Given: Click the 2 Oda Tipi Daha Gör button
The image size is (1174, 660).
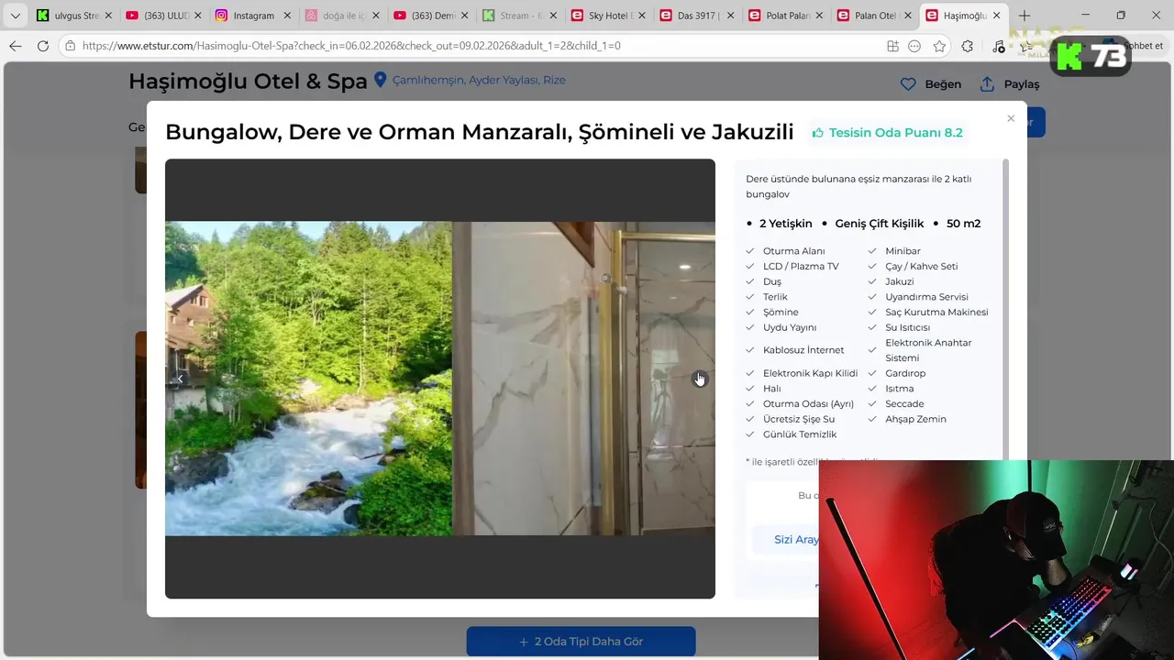Looking at the screenshot, I should point(581,642).
